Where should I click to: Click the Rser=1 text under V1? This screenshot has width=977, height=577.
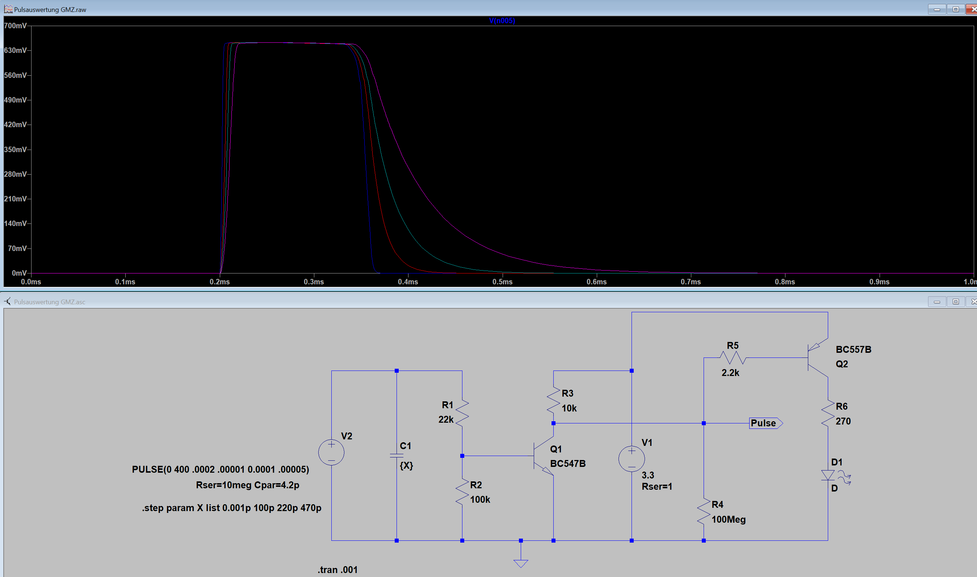click(657, 486)
